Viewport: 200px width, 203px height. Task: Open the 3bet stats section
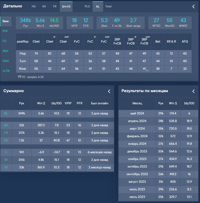[x=5, y=51]
